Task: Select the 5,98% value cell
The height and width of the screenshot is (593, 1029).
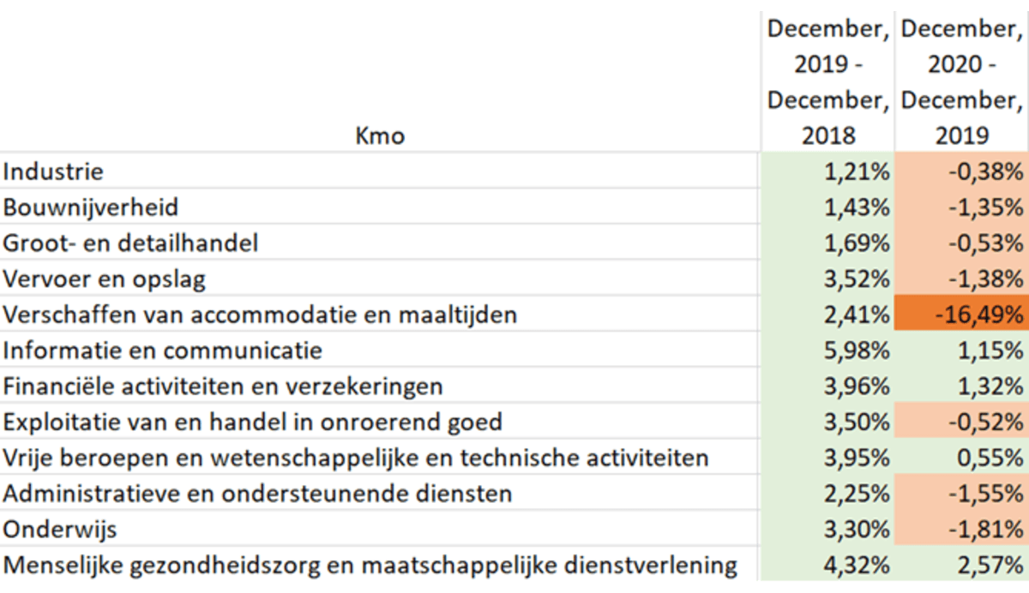Action: [x=856, y=350]
